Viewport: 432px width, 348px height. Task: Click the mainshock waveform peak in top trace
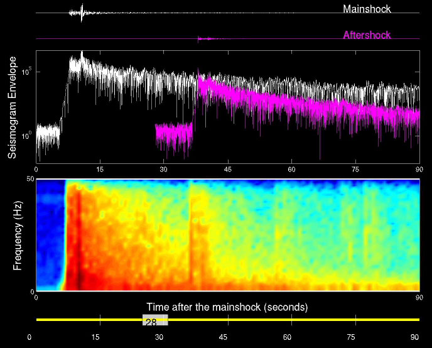(82, 13)
